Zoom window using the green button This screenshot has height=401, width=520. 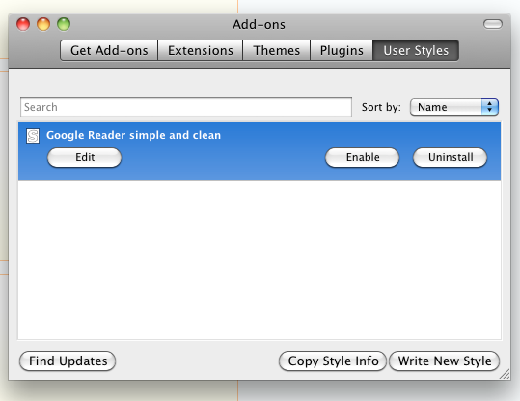point(64,24)
